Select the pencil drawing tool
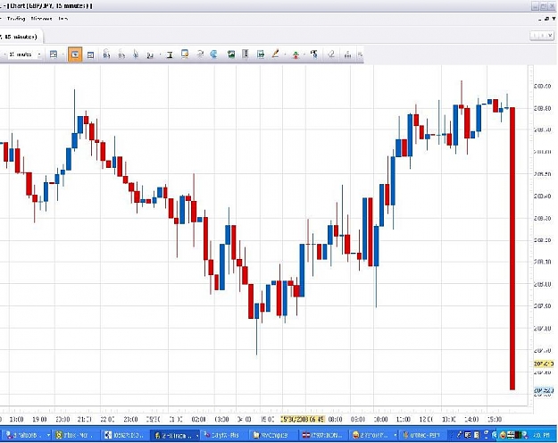Screen dimensions: 558x443 click(276, 54)
